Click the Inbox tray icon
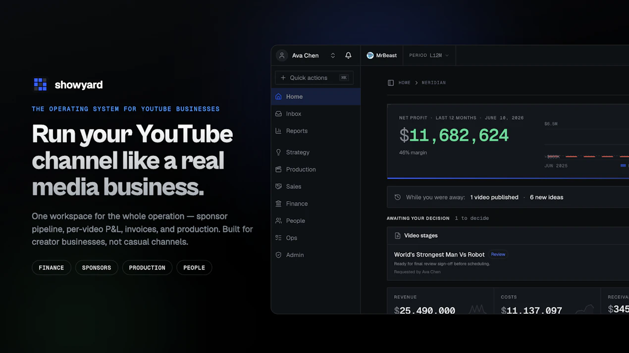Viewport: 629px width, 353px height. (278, 114)
